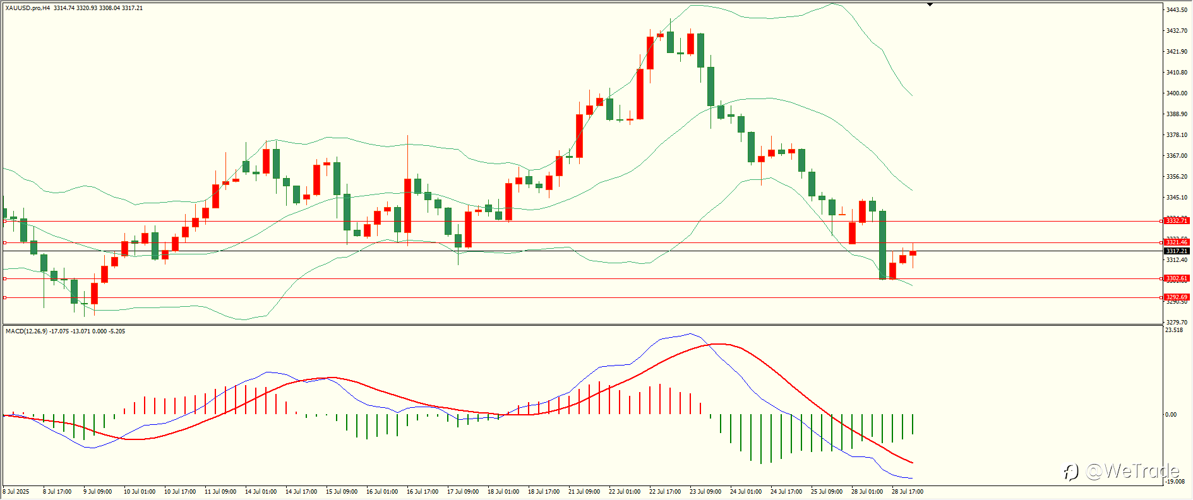Viewport: 1193px width, 500px height.
Task: Click left anchor handle of 3292.69 line
Action: (5, 297)
